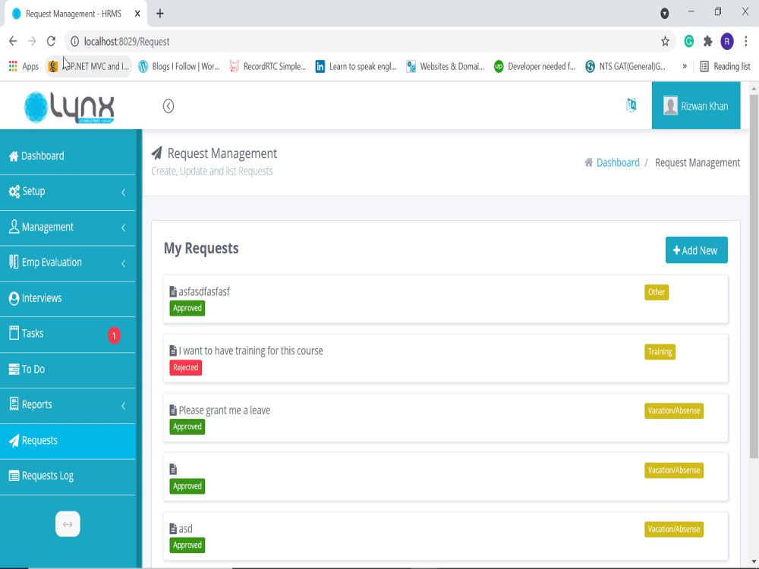The image size is (759, 569).
Task: Open Blogs I Follow WordPress bookmark
Action: [x=179, y=66]
